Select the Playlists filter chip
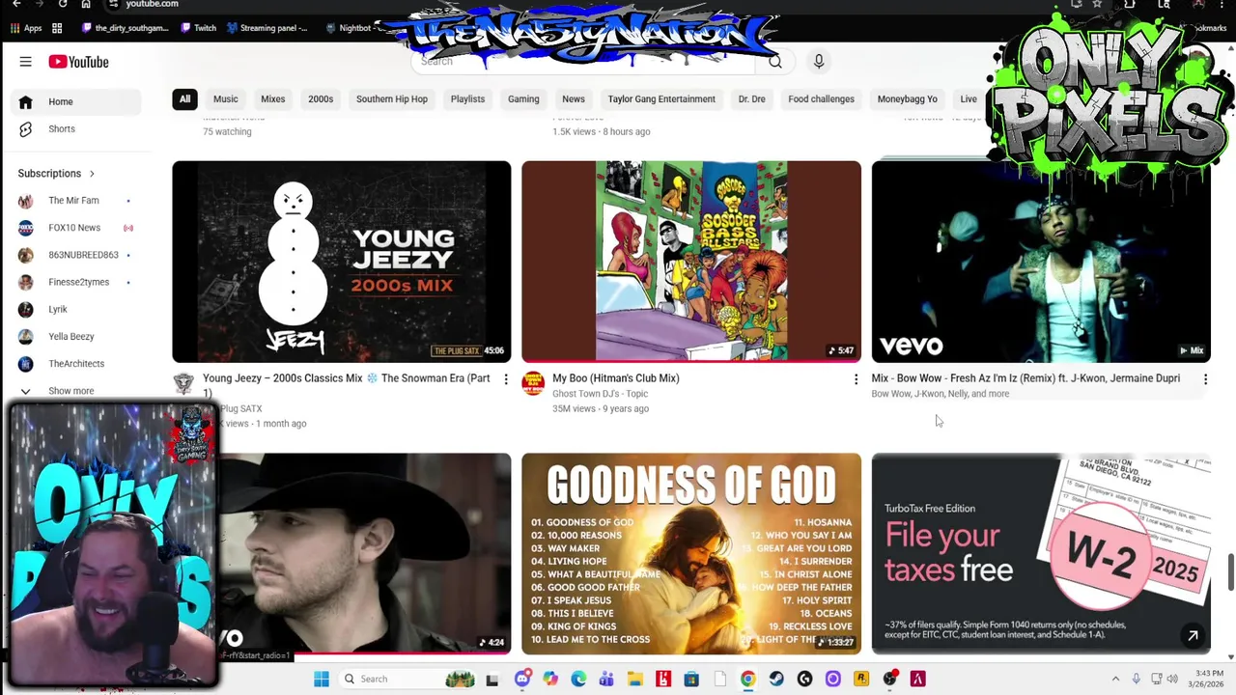Screen dimensions: 1236x695 click(x=467, y=98)
